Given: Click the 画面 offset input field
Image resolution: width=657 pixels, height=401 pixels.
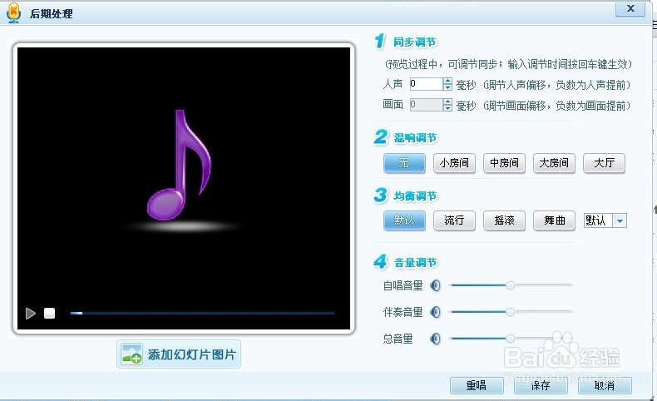Looking at the screenshot, I should pos(426,104).
